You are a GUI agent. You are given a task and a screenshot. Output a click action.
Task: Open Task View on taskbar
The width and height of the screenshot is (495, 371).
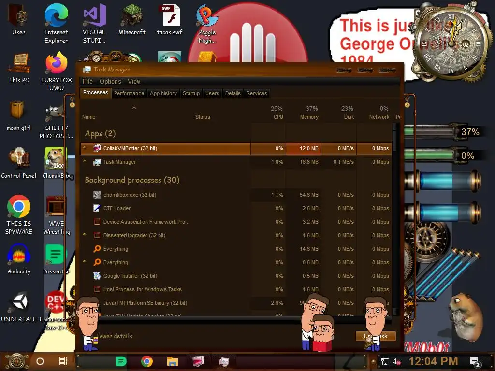point(63,361)
